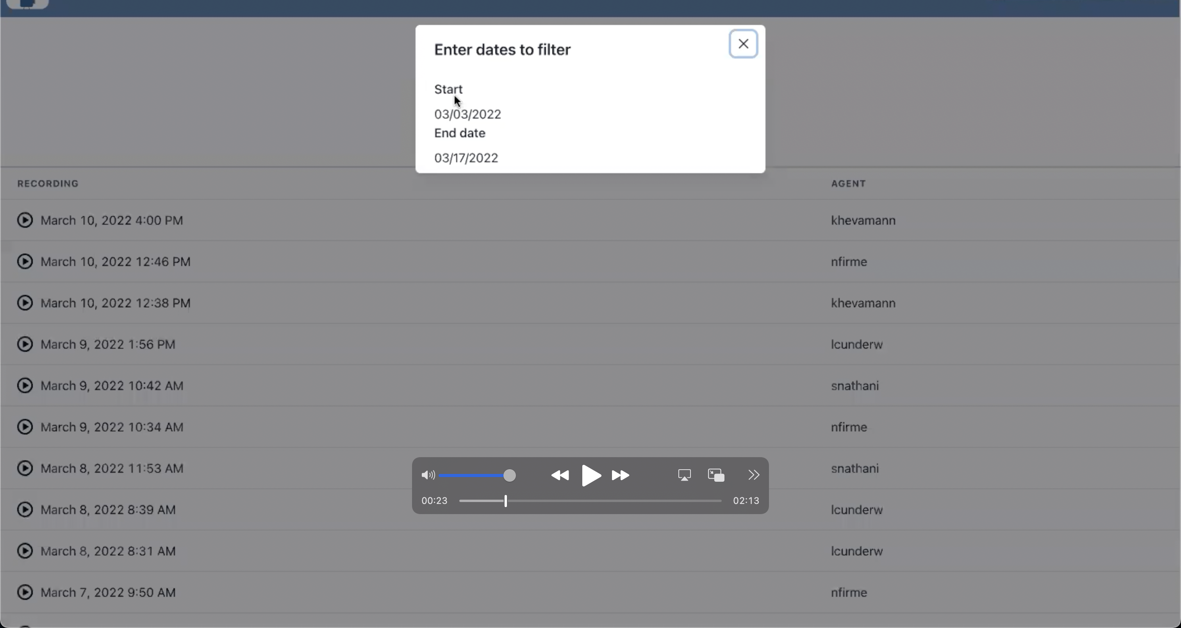Expand more player options double-chevron
Screen dimensions: 1181x628
753,475
